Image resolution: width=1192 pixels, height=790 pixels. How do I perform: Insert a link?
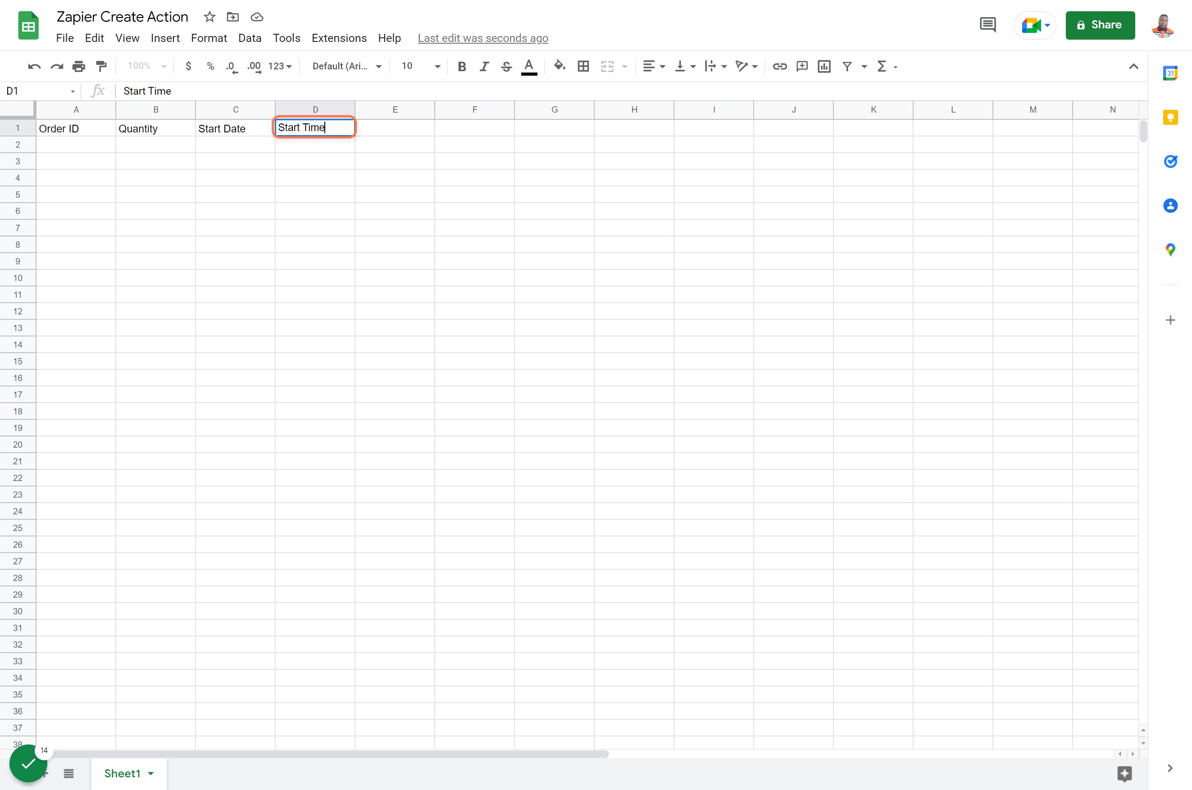coord(780,66)
